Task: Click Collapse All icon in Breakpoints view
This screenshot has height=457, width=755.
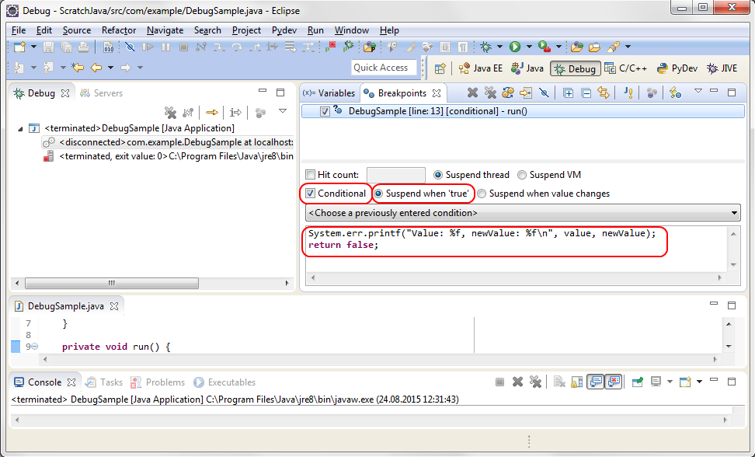Action: click(586, 92)
